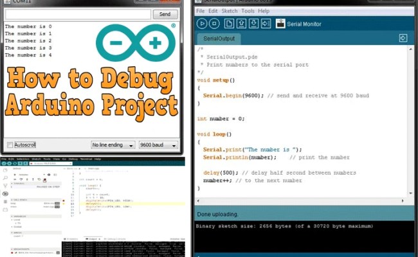Click the Start Debugging play icon
Image resolution: width=418 pixels, height=257 pixels.
point(15,175)
